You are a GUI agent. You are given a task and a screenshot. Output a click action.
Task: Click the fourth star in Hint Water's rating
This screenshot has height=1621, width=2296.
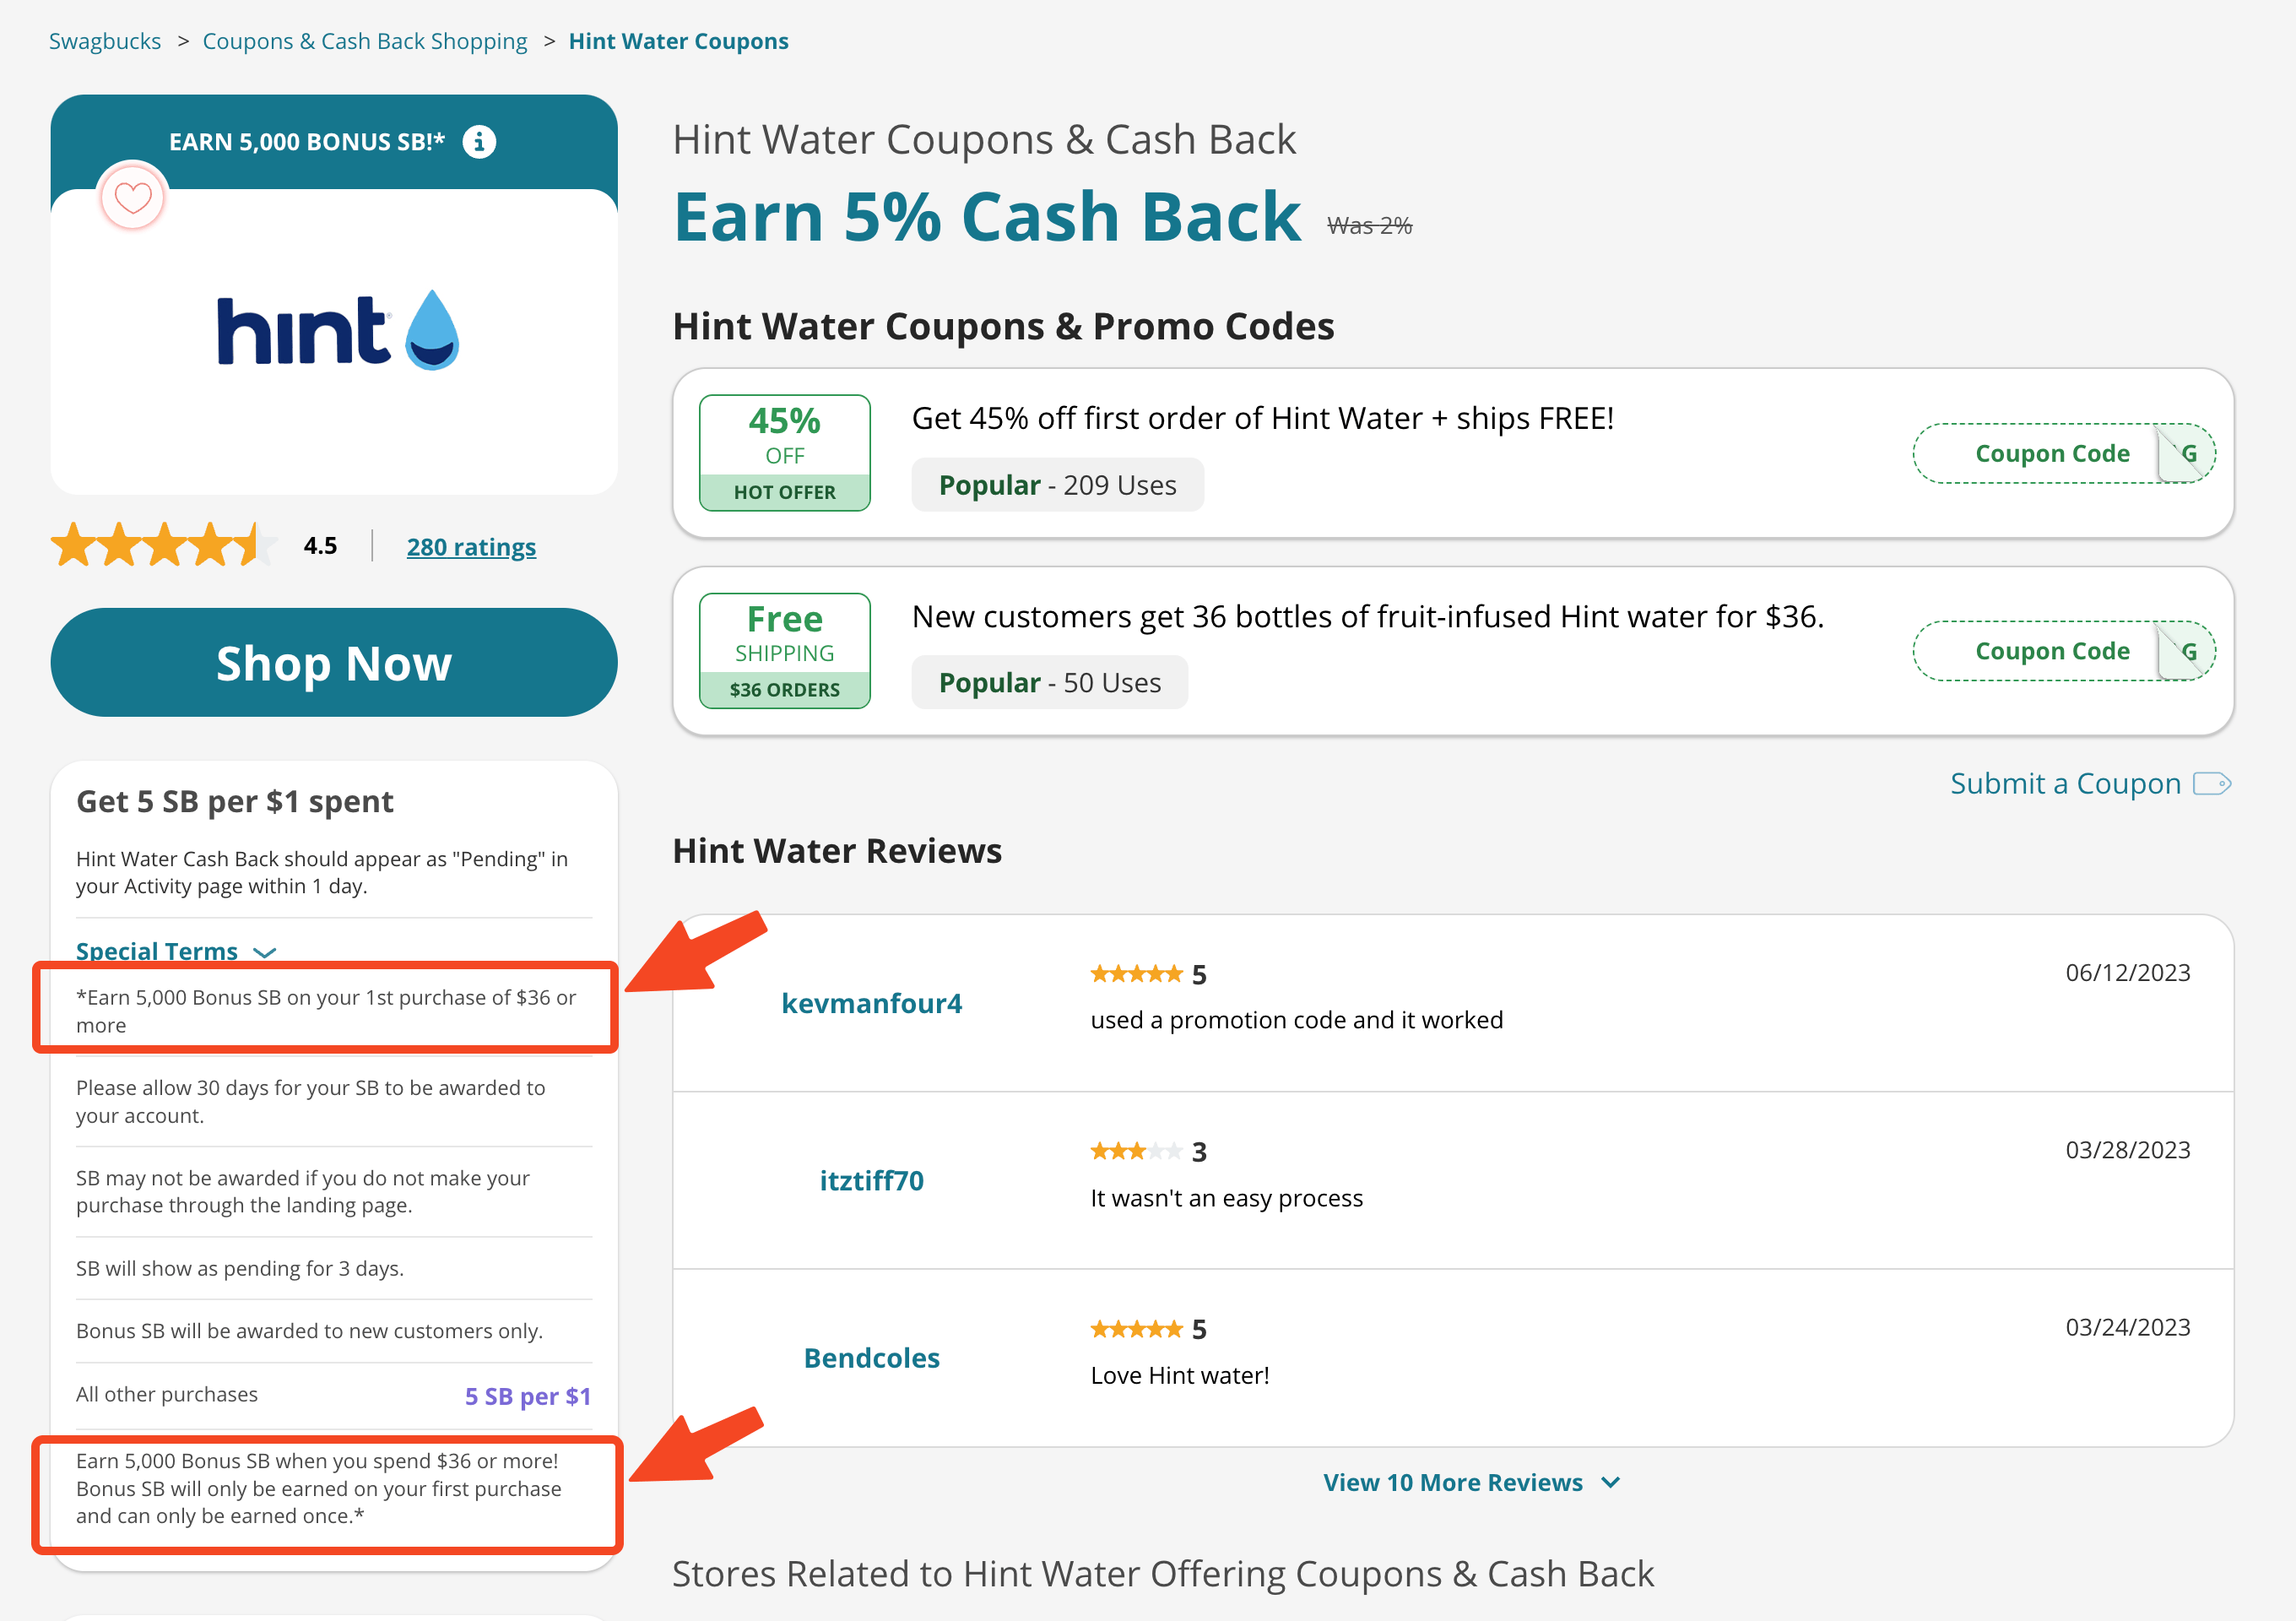tap(212, 545)
